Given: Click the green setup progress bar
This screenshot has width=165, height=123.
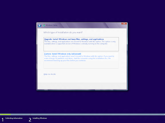Looking at the screenshot, I should [x=5, y=114].
